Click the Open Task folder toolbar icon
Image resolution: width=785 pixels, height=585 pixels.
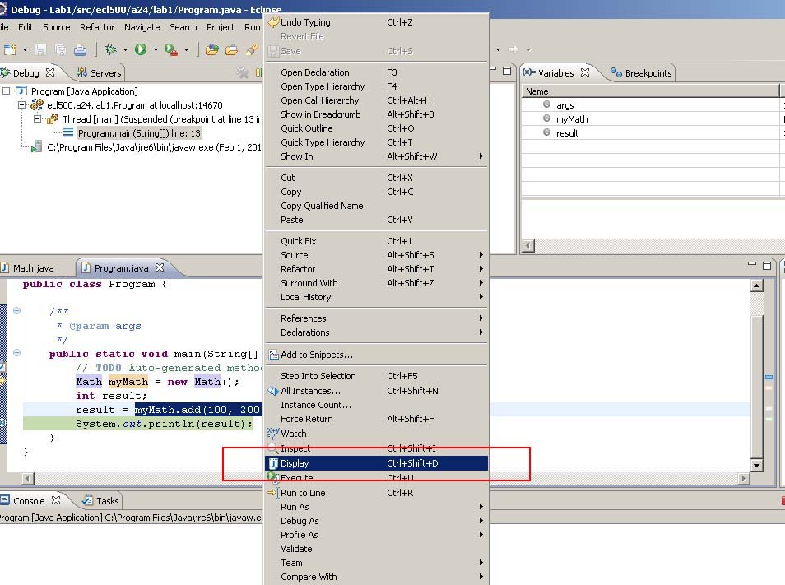pyautogui.click(x=232, y=49)
